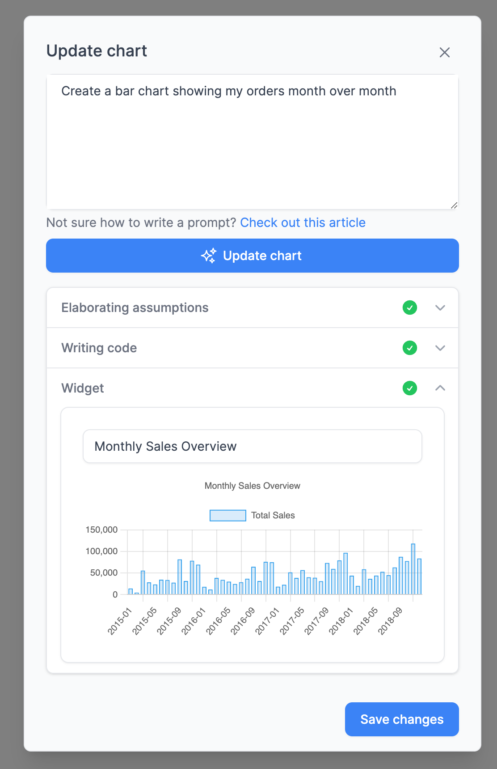This screenshot has width=497, height=769.
Task: Click green checkmark beside Writing code
Action: coord(410,348)
